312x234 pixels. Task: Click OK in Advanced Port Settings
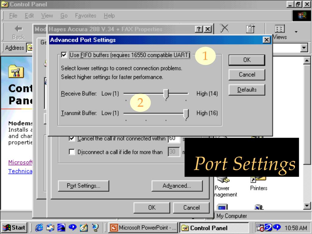tap(247, 60)
